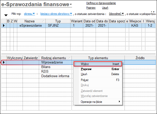Choose Wylicz from the context menu

click(98, 64)
